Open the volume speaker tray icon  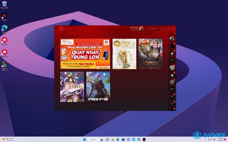click(x=211, y=139)
